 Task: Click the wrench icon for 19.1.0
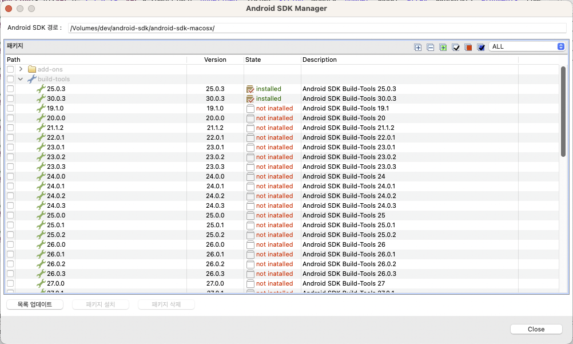pyautogui.click(x=41, y=108)
